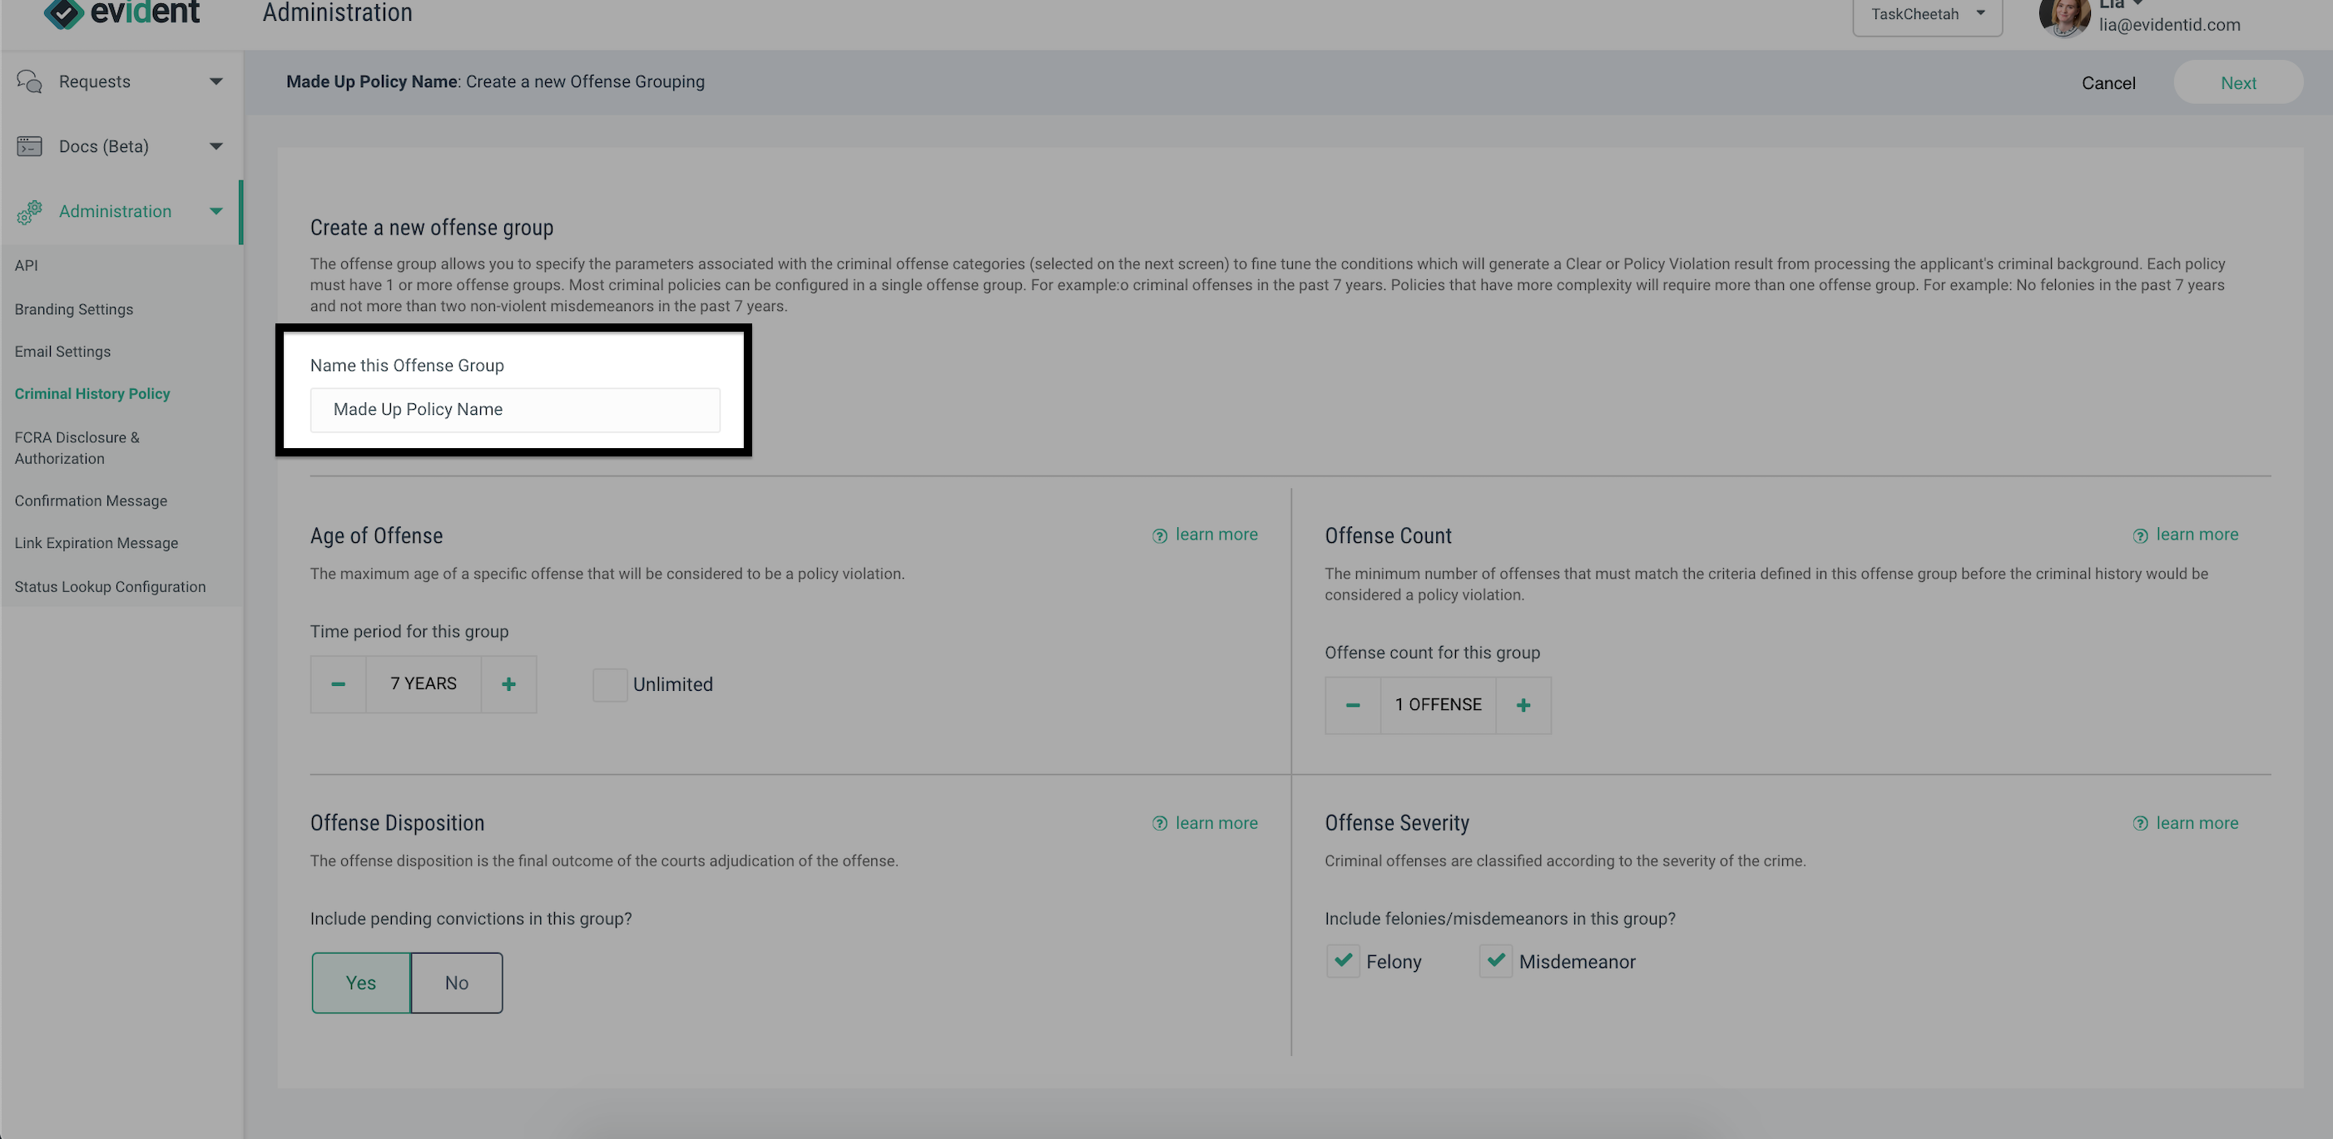The image size is (2333, 1139).
Task: Check the Unlimited time period checkbox
Action: click(610, 685)
